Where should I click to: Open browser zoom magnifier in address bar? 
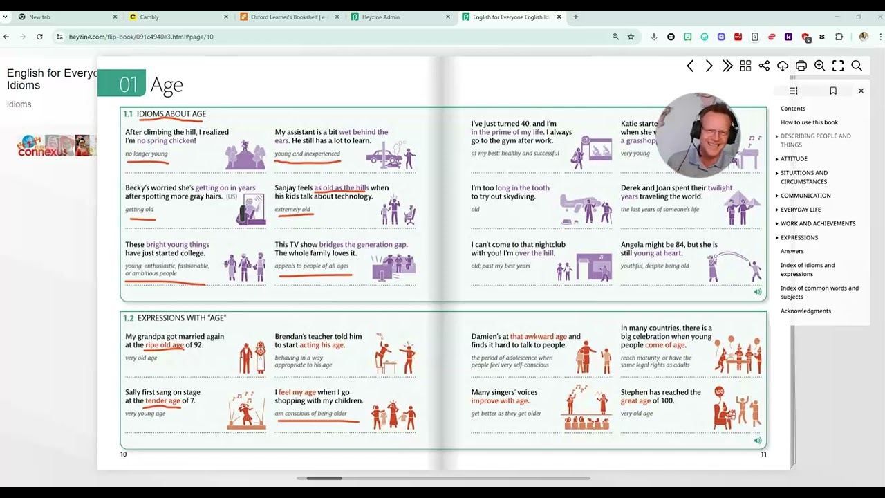click(615, 37)
